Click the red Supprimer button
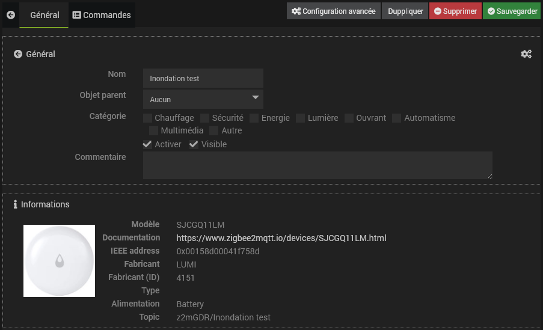This screenshot has height=330, width=543. coord(455,11)
